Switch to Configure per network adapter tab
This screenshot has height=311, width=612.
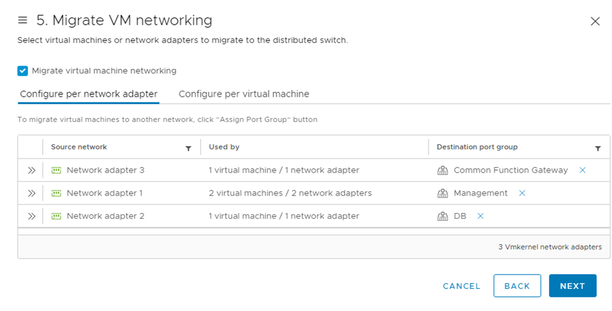(88, 94)
